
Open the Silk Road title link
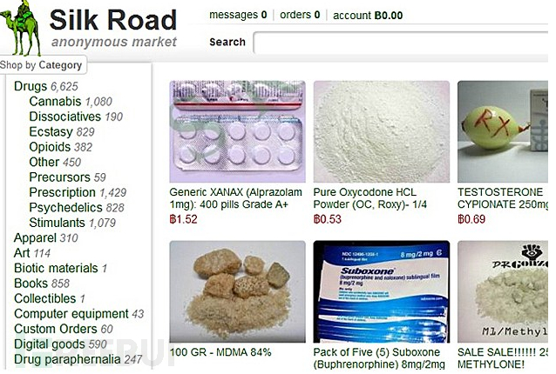(113, 20)
